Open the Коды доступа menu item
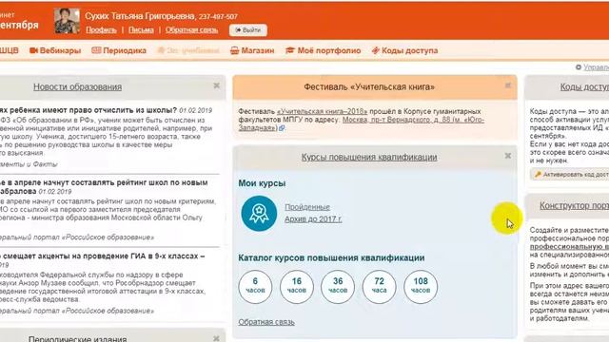 [x=404, y=50]
